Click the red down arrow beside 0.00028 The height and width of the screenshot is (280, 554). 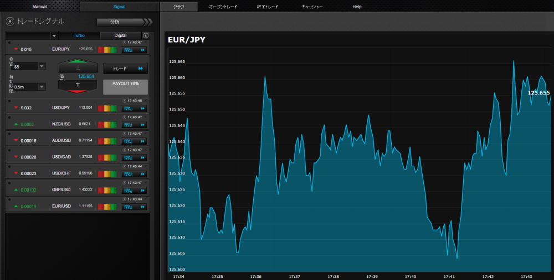pyautogui.click(x=16, y=157)
